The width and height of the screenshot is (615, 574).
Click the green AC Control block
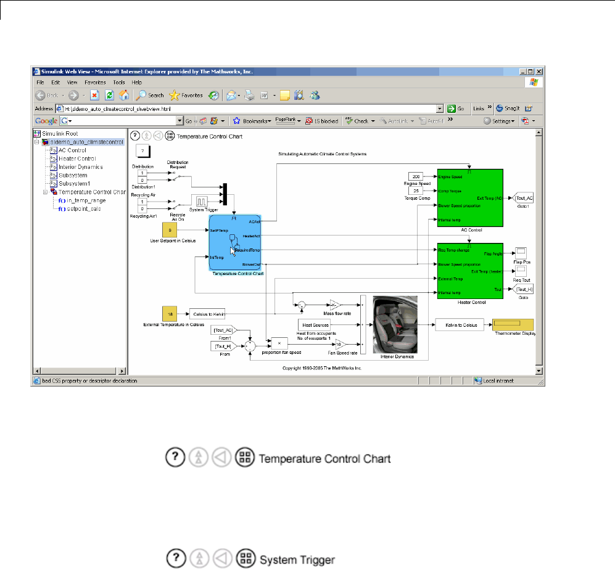coord(470,198)
